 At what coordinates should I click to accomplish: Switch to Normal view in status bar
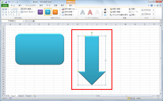point(129,98)
